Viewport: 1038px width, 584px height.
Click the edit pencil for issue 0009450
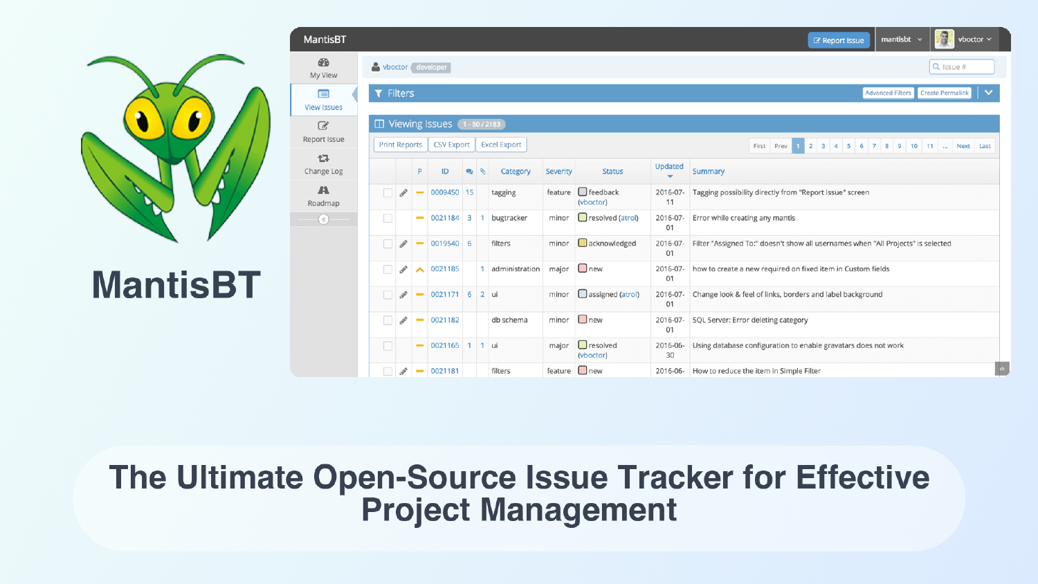(403, 192)
